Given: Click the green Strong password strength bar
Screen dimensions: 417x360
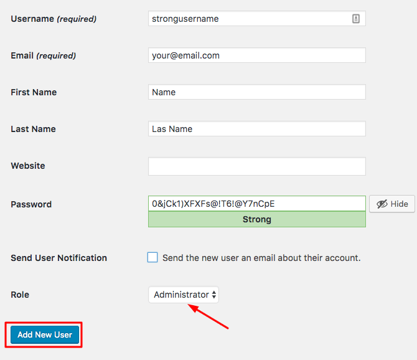Looking at the screenshot, I should (x=256, y=219).
